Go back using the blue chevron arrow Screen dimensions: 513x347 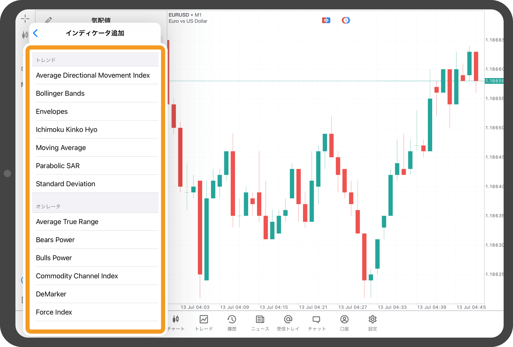coord(35,33)
